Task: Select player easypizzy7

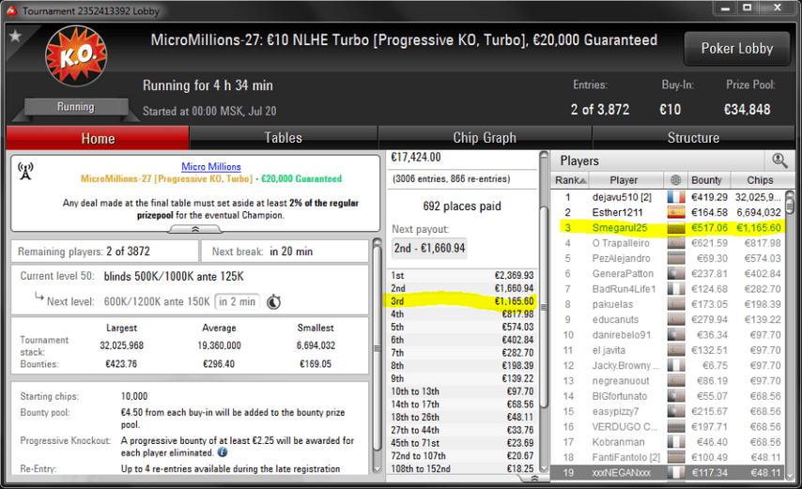Action: coord(668,411)
